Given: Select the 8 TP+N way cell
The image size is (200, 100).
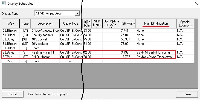Looking at the screenshot, I should pyautogui.click(x=11, y=61).
